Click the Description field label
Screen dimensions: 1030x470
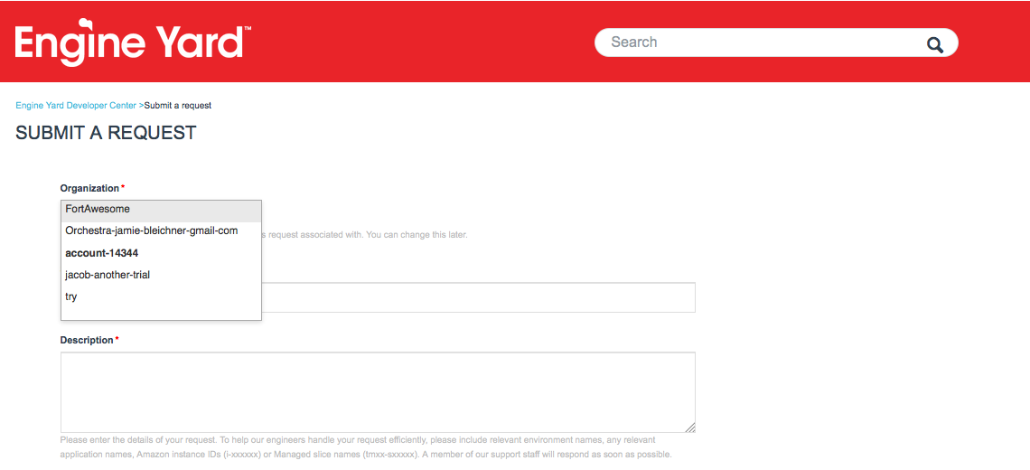tap(87, 340)
